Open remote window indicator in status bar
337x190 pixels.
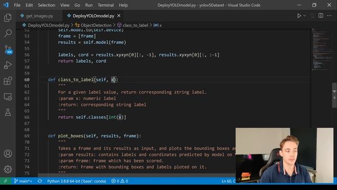[x=6, y=181]
